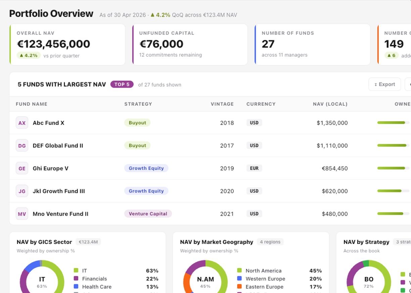Open Jkl Growth Fund III fund name
The width and height of the screenshot is (411, 293).
pyautogui.click(x=59, y=191)
